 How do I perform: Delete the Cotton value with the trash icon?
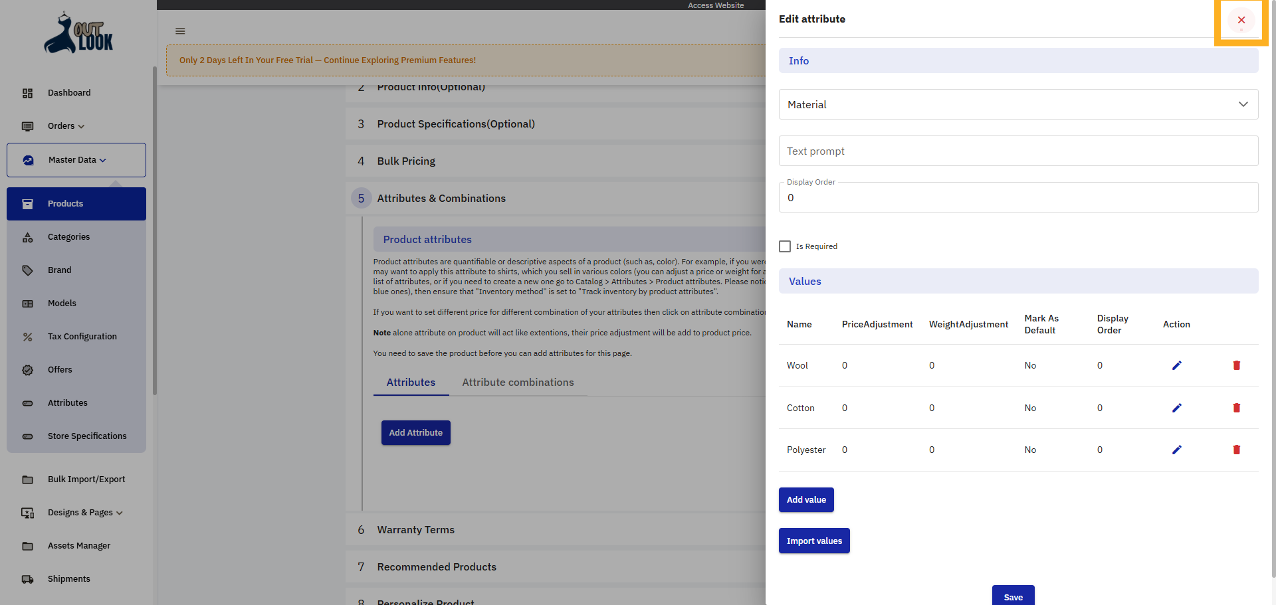(x=1236, y=408)
